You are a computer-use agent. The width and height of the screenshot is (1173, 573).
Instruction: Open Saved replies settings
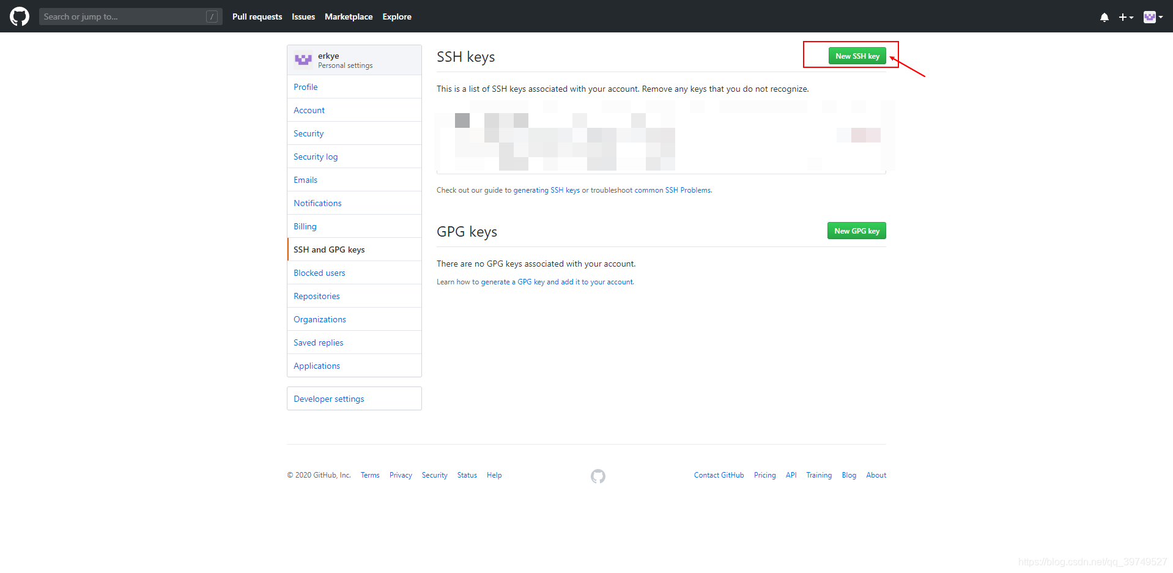354,342
